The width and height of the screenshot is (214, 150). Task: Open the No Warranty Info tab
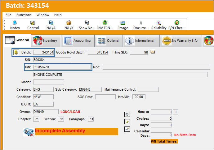[181, 41]
